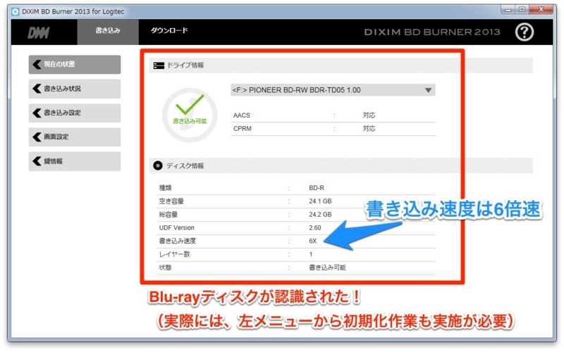Click the 2.60 UDF version value
The image size is (564, 352).
(315, 227)
